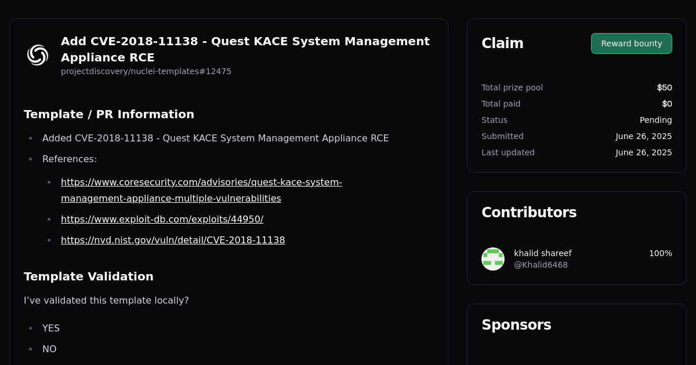Click the PR title about Quest KACE RCE
696x365 pixels.
(245, 49)
